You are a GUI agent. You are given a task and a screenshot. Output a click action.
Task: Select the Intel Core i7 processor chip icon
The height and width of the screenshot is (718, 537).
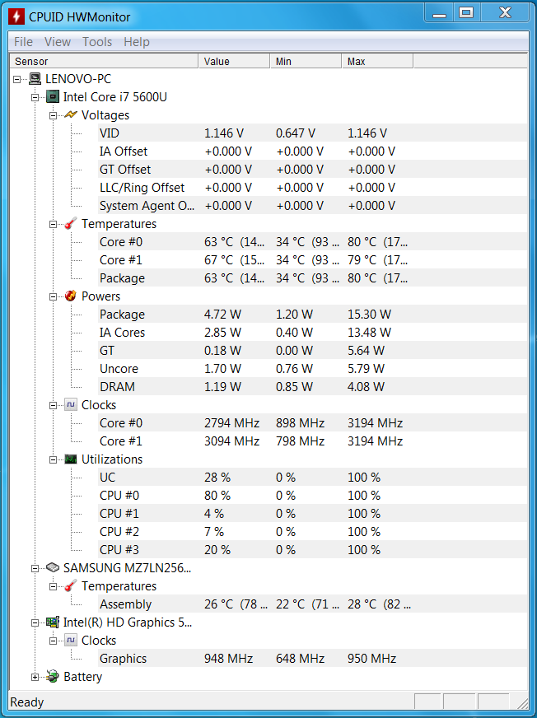coord(53,97)
